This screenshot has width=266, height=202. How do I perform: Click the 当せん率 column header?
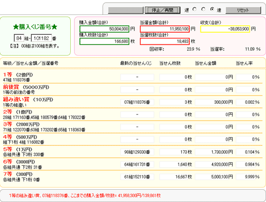(x=244, y=63)
